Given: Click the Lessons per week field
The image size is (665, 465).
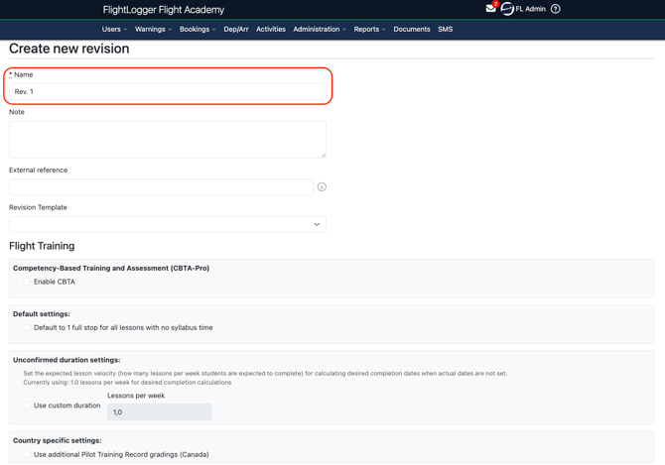Looking at the screenshot, I should (160, 412).
